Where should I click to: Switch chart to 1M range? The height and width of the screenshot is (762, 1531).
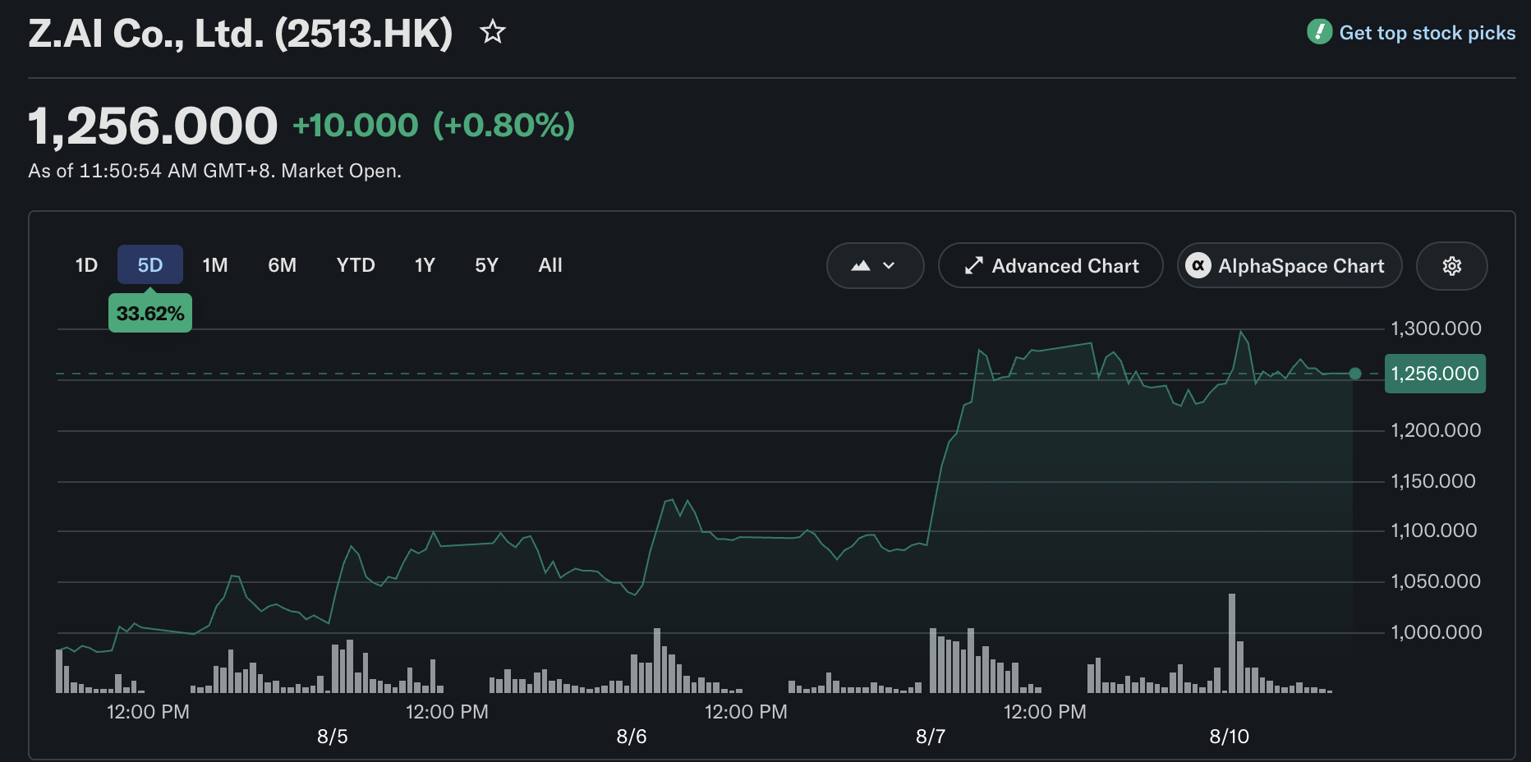[x=215, y=265]
